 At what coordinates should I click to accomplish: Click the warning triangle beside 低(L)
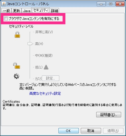tap(46, 67)
